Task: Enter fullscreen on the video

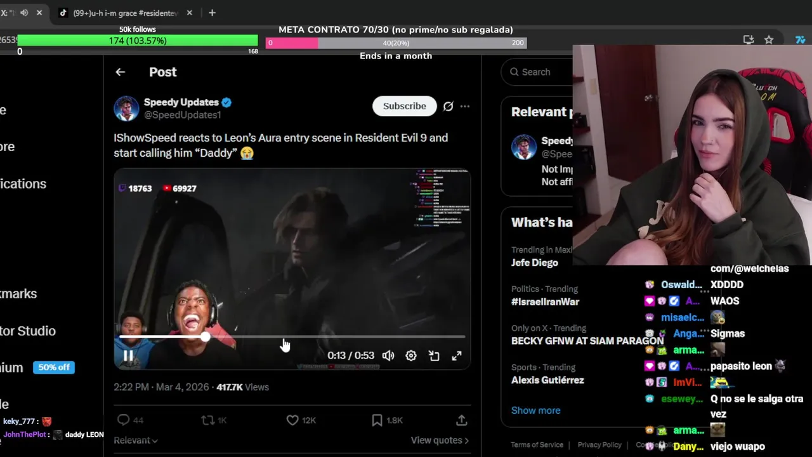Action: coord(457,355)
